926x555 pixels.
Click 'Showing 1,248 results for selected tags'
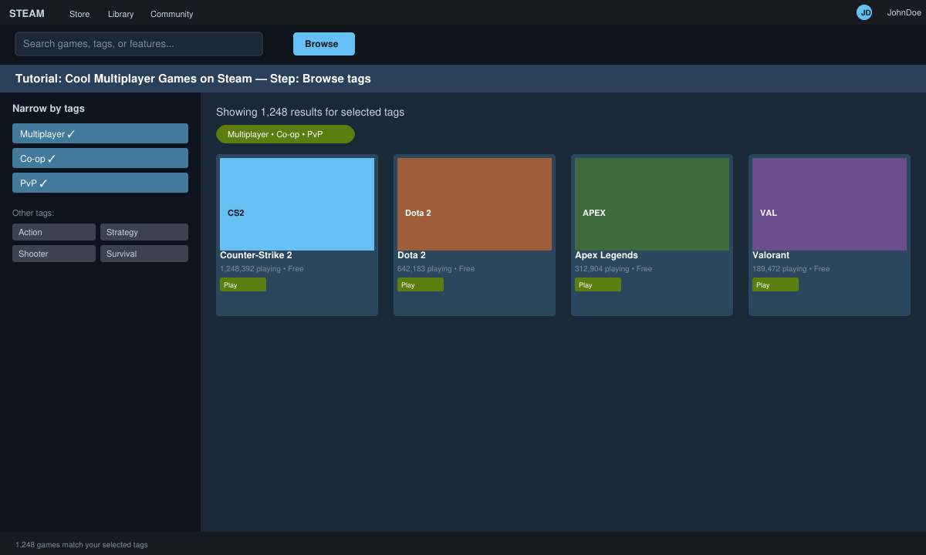coord(310,113)
